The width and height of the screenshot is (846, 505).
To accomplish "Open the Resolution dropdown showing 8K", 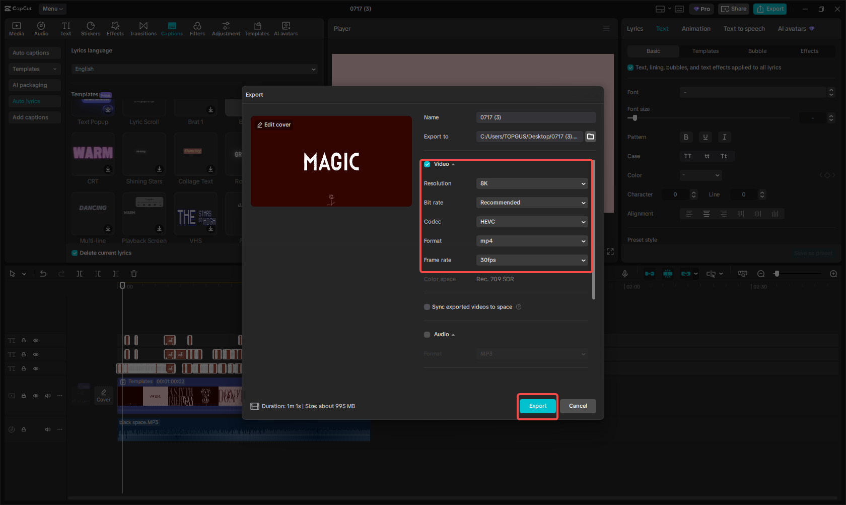I will coord(532,183).
